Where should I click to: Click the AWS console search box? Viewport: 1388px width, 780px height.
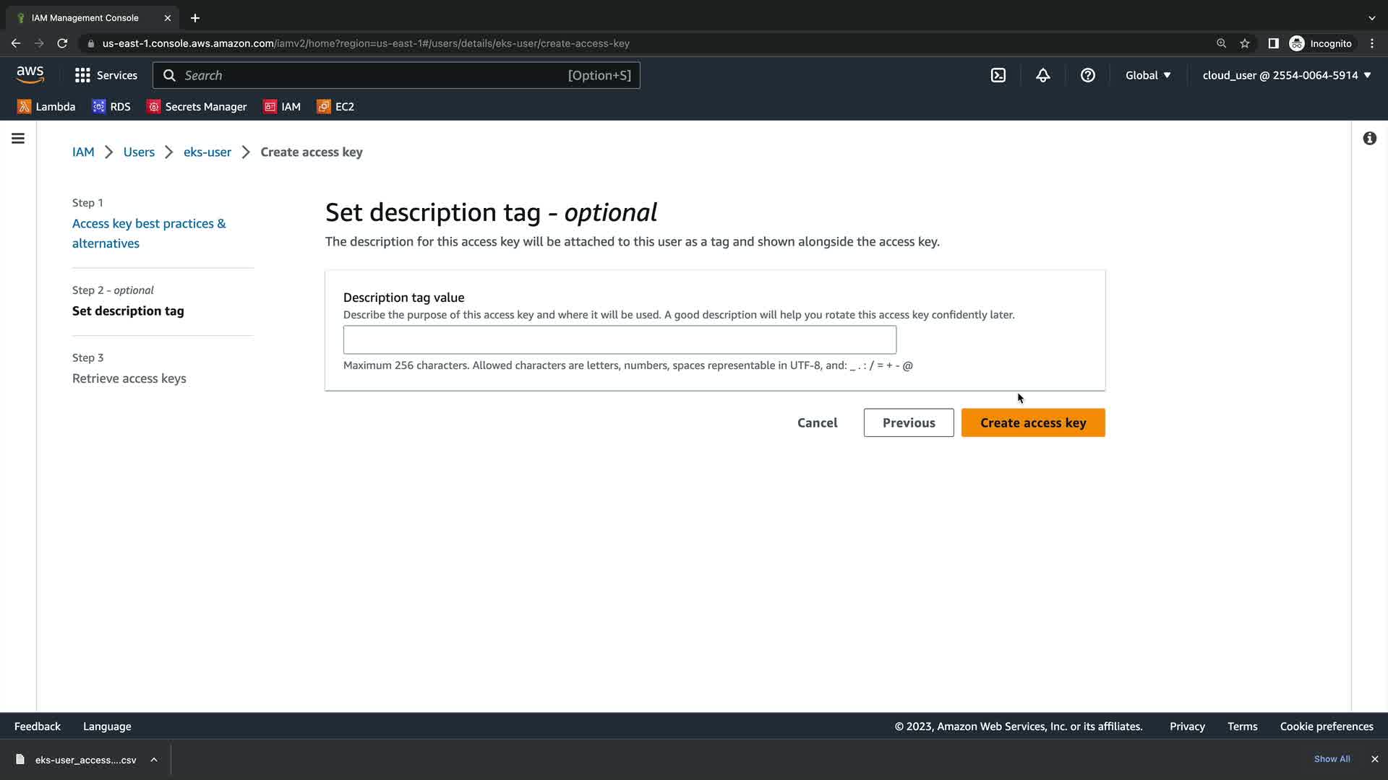(395, 75)
